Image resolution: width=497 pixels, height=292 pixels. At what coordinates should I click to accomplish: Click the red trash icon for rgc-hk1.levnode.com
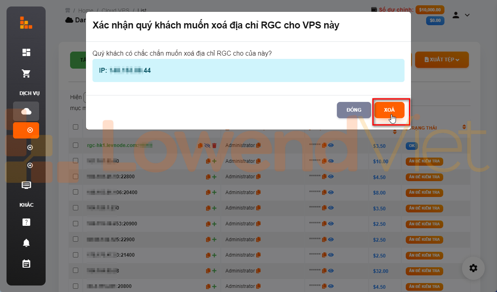click(214, 145)
